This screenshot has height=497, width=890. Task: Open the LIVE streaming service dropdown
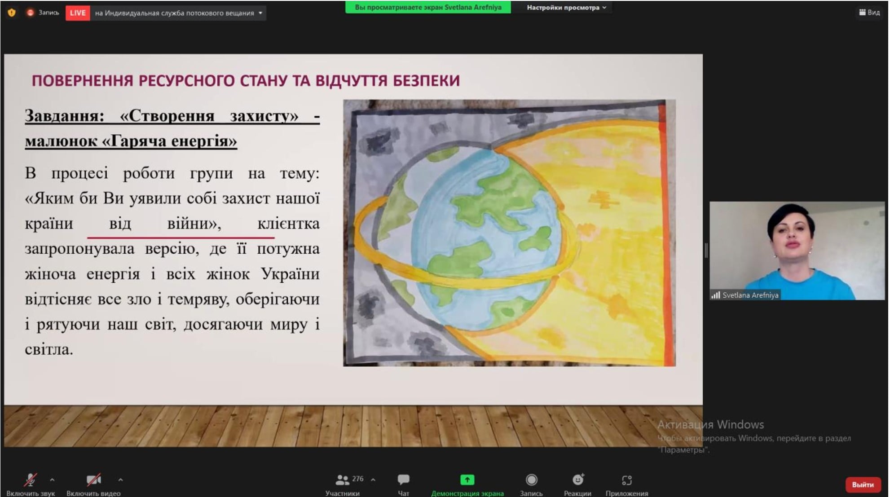point(260,13)
